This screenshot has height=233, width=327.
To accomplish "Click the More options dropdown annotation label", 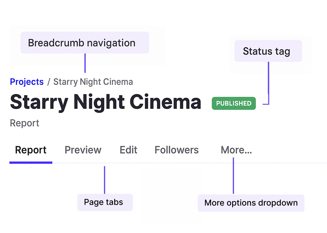I will point(251,203).
